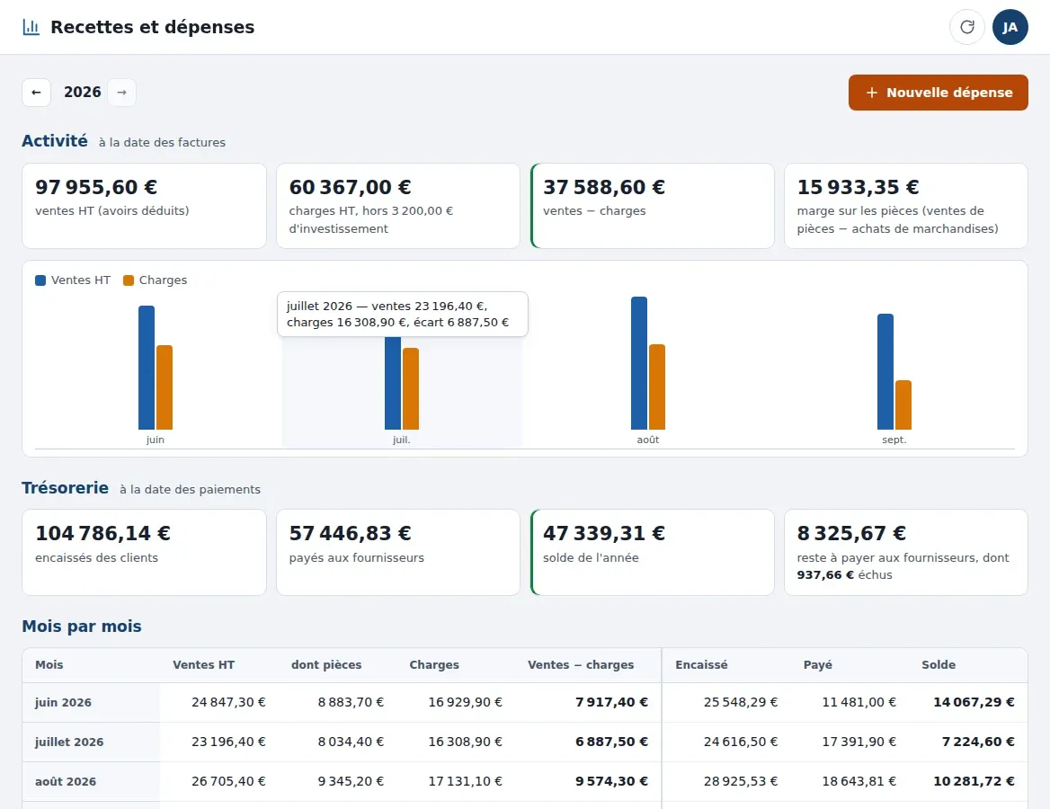Click the 60 367,00 € charges HT card
Viewport: 1050px width, 809px height.
397,206
